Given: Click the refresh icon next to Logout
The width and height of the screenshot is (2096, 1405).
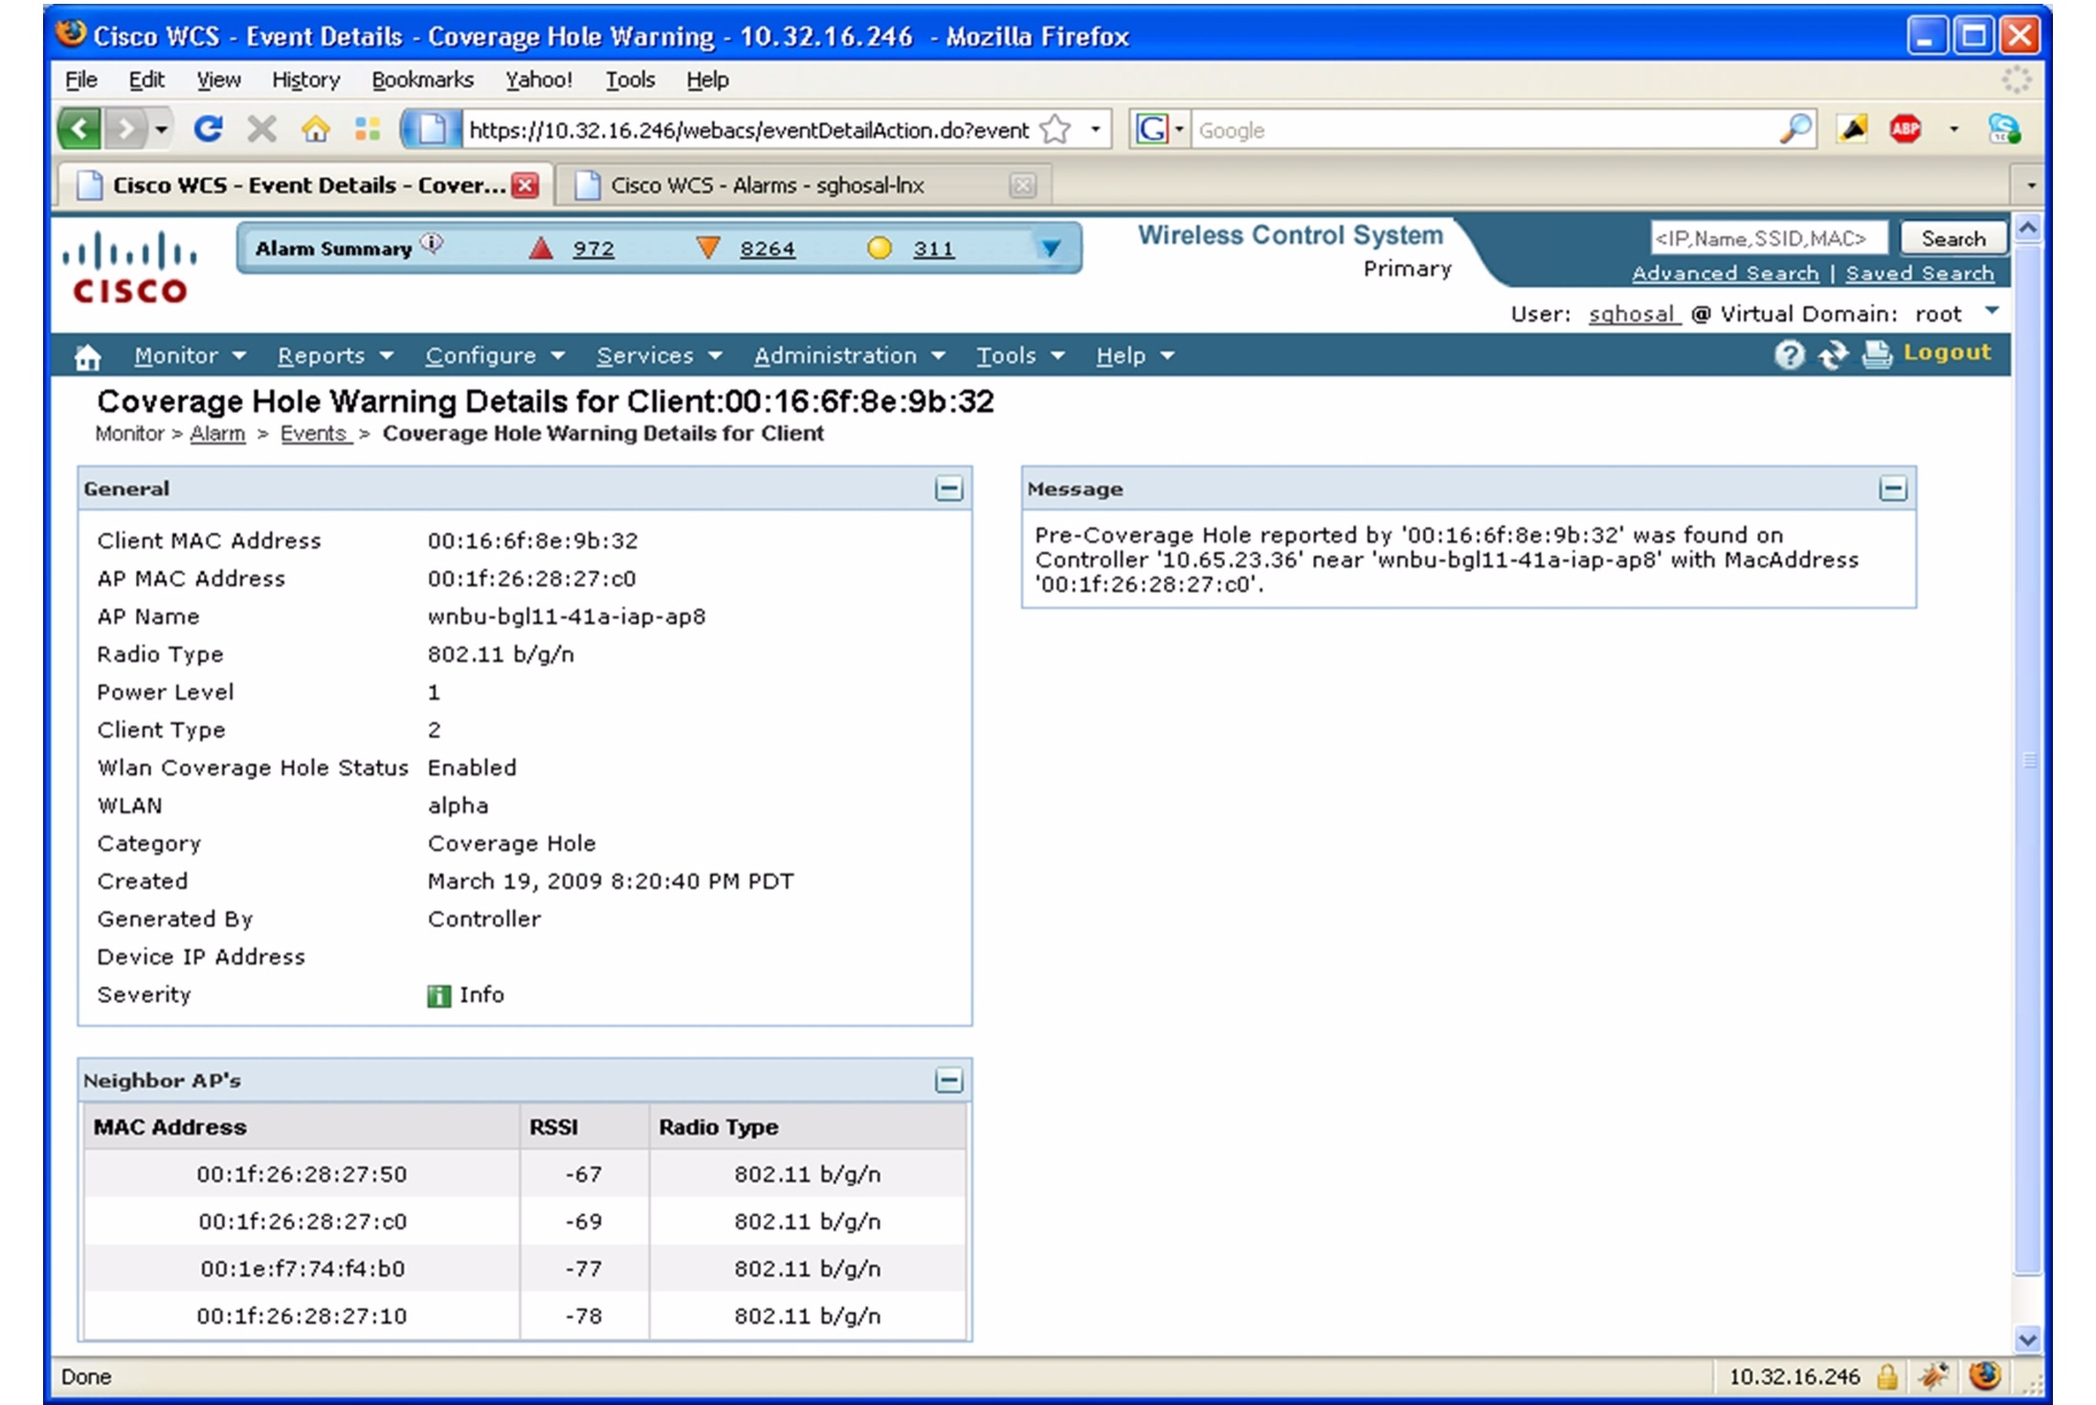Looking at the screenshot, I should (x=1834, y=354).
